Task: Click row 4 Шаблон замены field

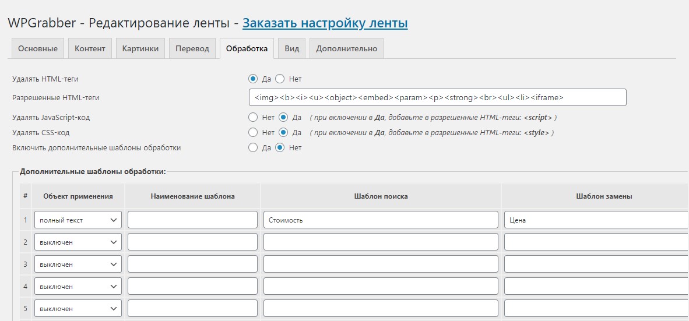Action: coord(597,286)
